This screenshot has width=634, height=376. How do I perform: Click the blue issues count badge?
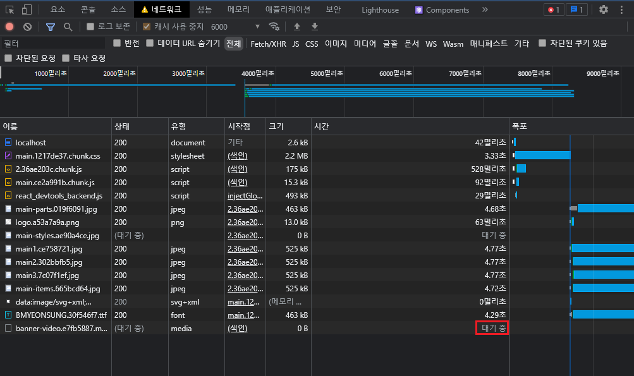(576, 9)
